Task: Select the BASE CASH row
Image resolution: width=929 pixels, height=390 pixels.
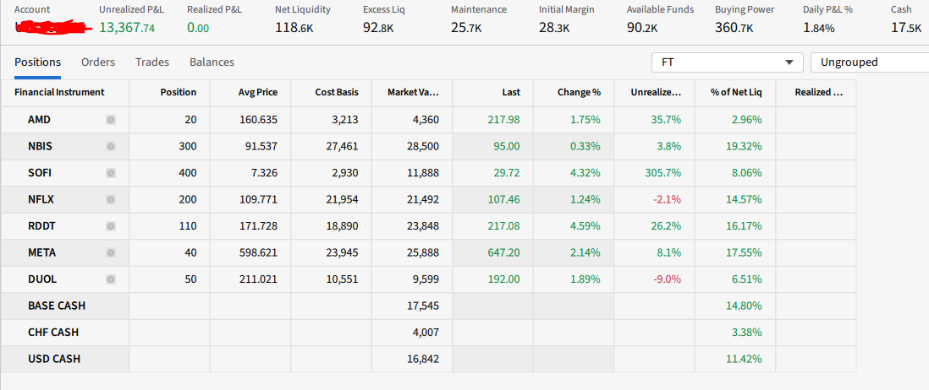Action: [x=428, y=306]
